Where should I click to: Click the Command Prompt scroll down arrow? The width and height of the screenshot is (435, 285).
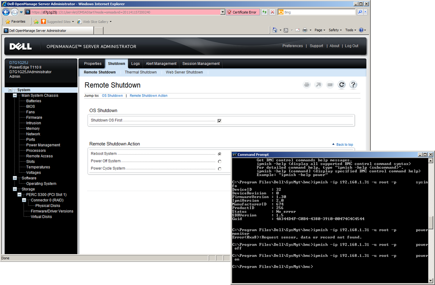431,282
